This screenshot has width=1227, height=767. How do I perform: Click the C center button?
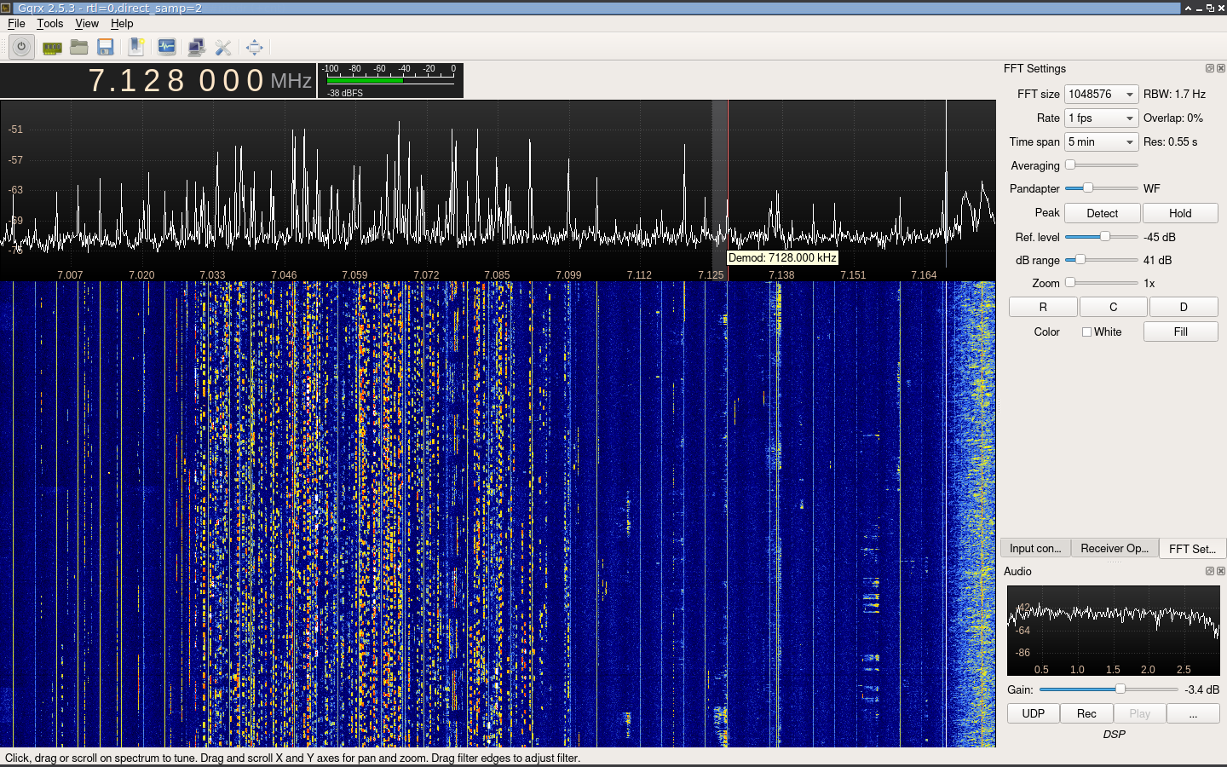[x=1113, y=307]
